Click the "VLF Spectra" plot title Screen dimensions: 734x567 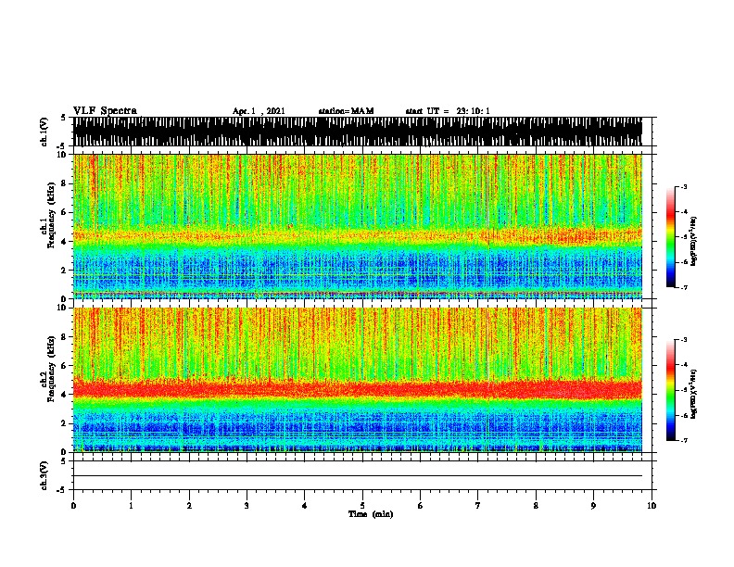coord(105,111)
